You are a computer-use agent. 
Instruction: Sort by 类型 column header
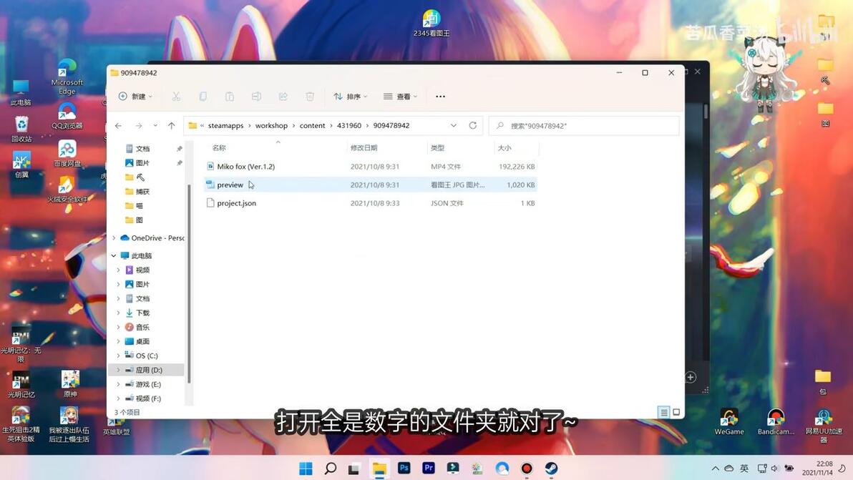437,148
